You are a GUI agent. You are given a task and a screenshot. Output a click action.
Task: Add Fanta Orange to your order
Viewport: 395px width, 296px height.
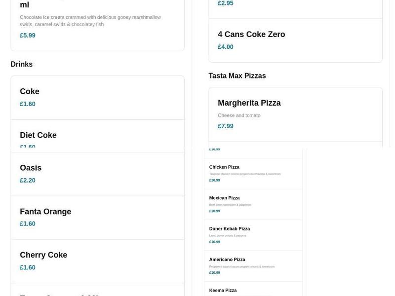click(x=45, y=211)
